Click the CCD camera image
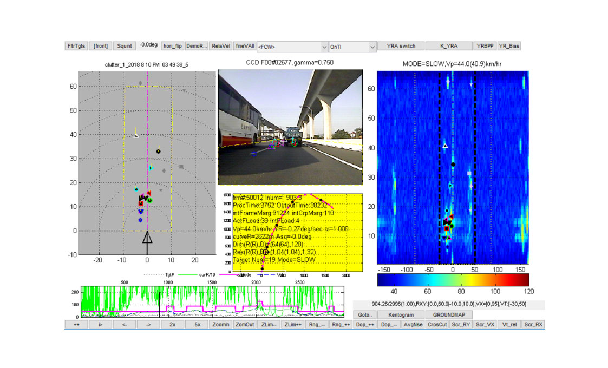Viewport: 608px width, 368px height. pos(290,127)
